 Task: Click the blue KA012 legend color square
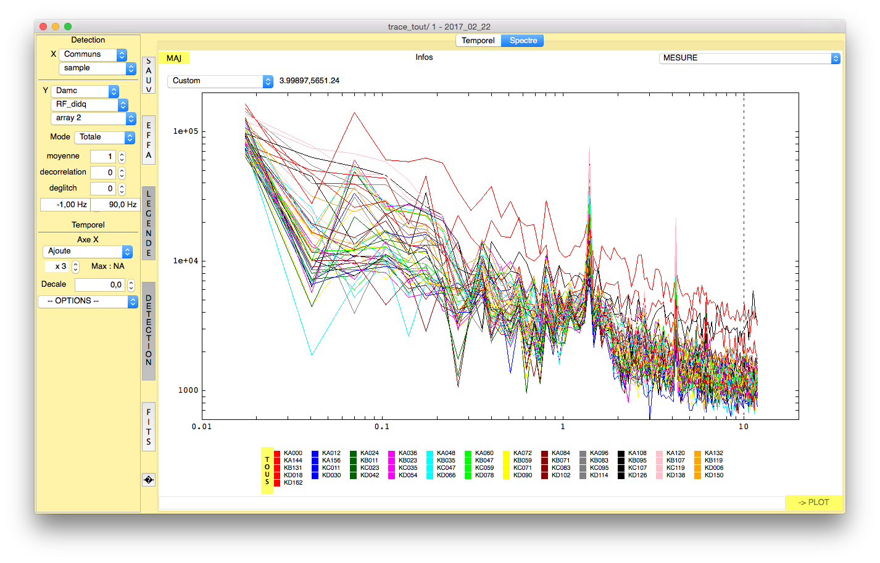coord(315,453)
